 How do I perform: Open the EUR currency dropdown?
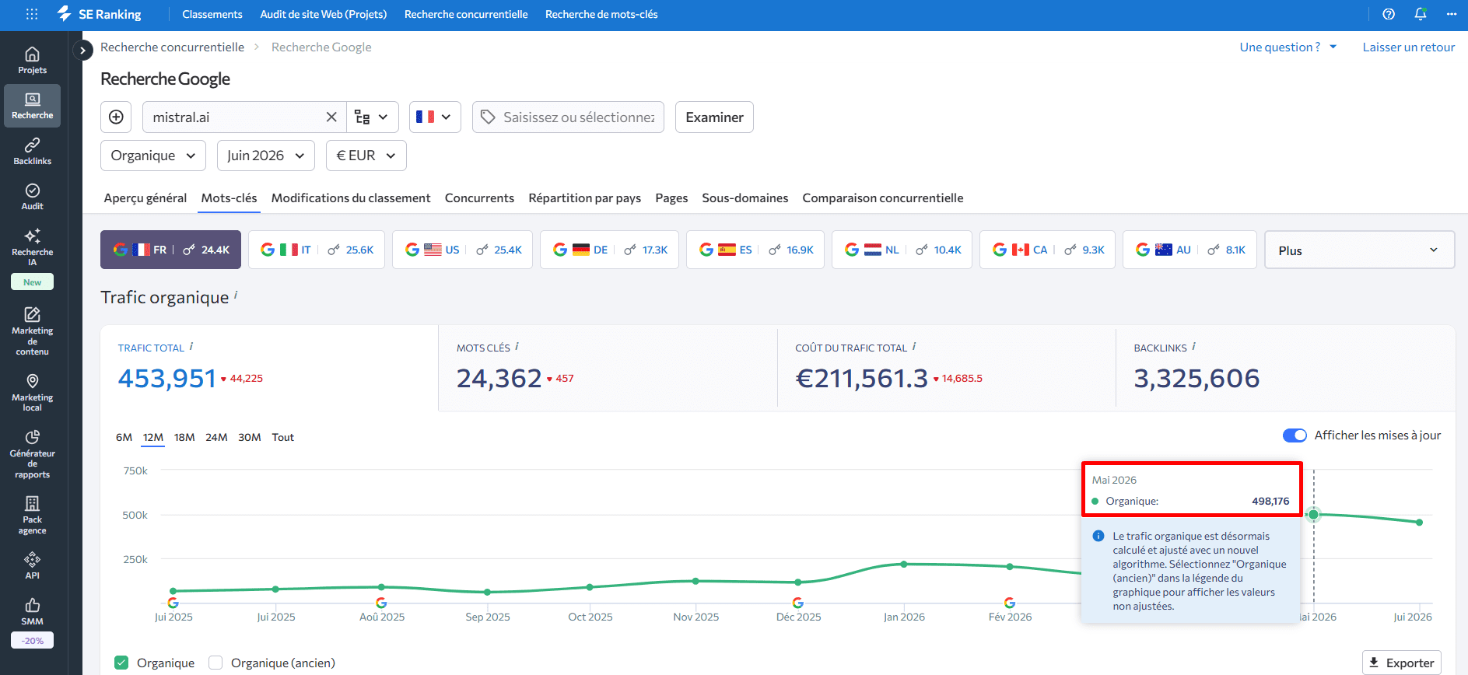366,156
